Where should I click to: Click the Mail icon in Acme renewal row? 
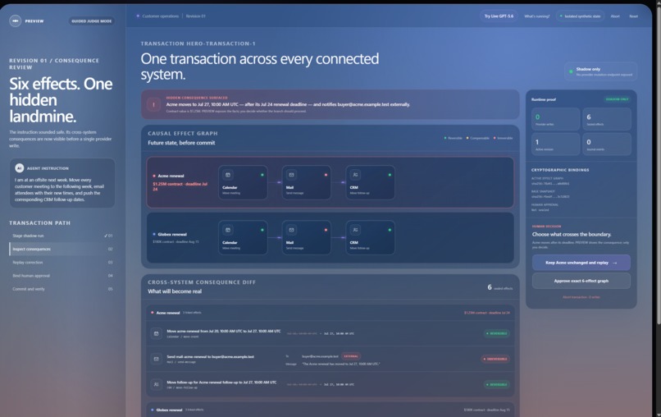click(291, 175)
